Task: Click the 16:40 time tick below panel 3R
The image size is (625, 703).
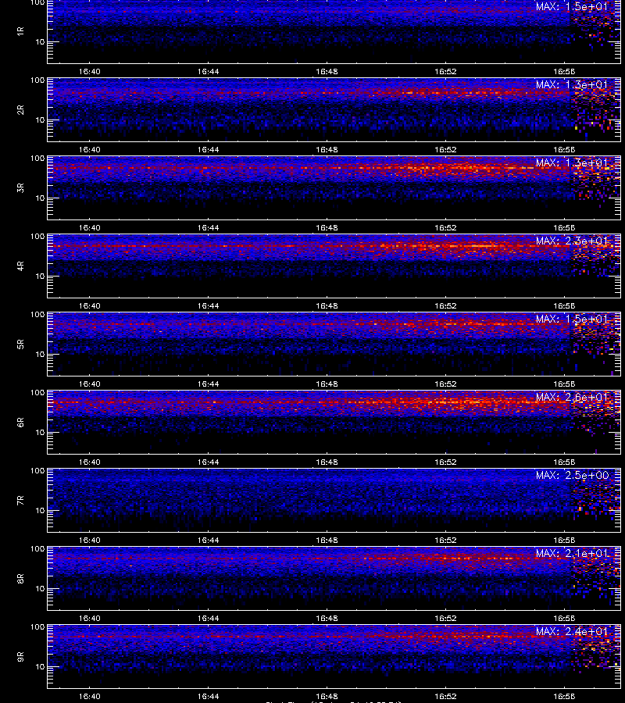Action: (90, 227)
